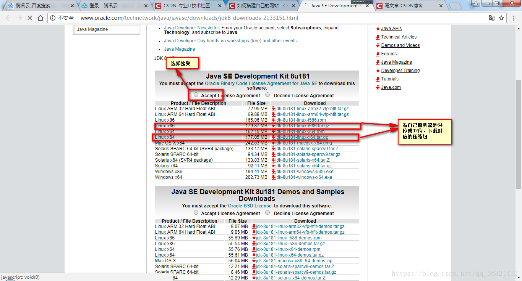This screenshot has height=281, width=522.
Task: Click red arrow icon beside Developer Training
Action: (x=378, y=71)
